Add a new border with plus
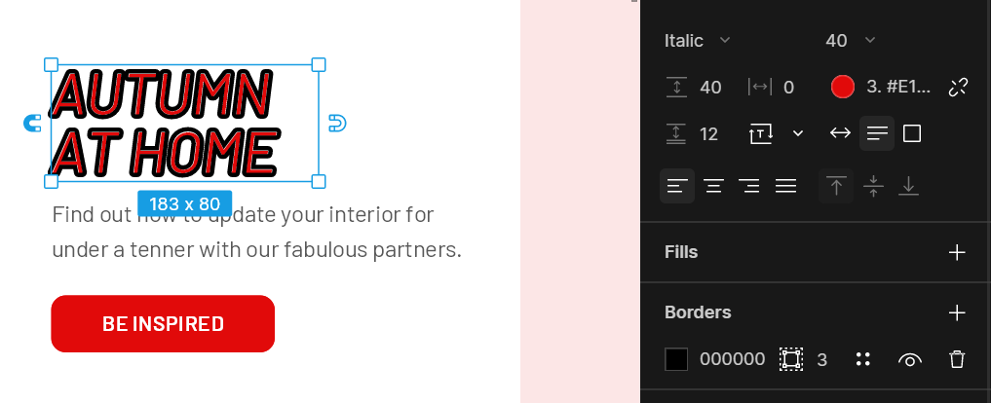The height and width of the screenshot is (403, 991). [957, 312]
